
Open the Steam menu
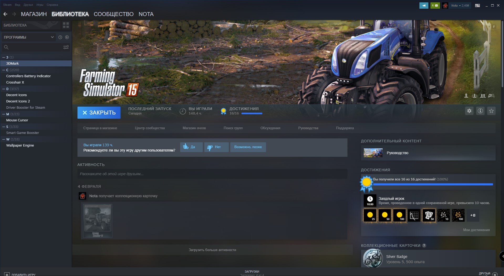pyautogui.click(x=7, y=5)
